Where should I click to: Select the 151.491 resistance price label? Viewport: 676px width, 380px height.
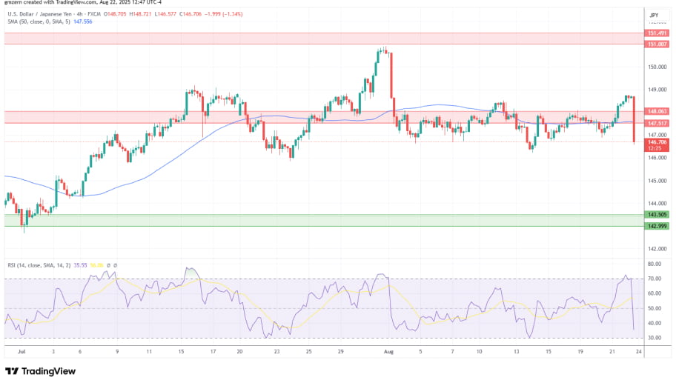[x=657, y=33]
